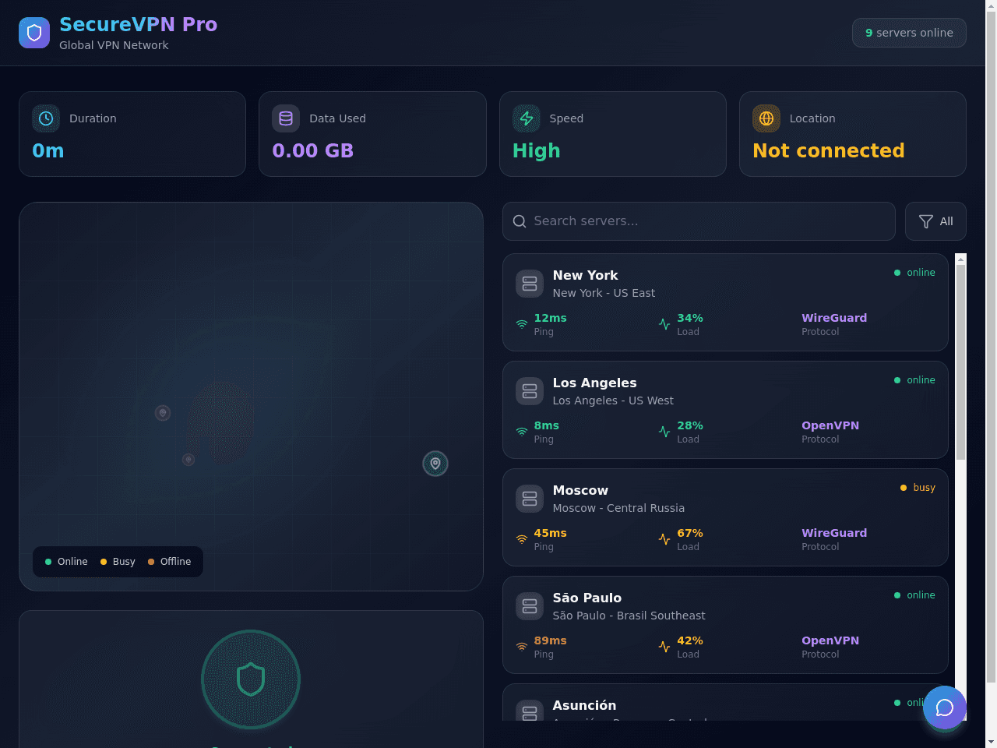Select the bright map pin on the right
997x748 pixels.
coord(435,464)
